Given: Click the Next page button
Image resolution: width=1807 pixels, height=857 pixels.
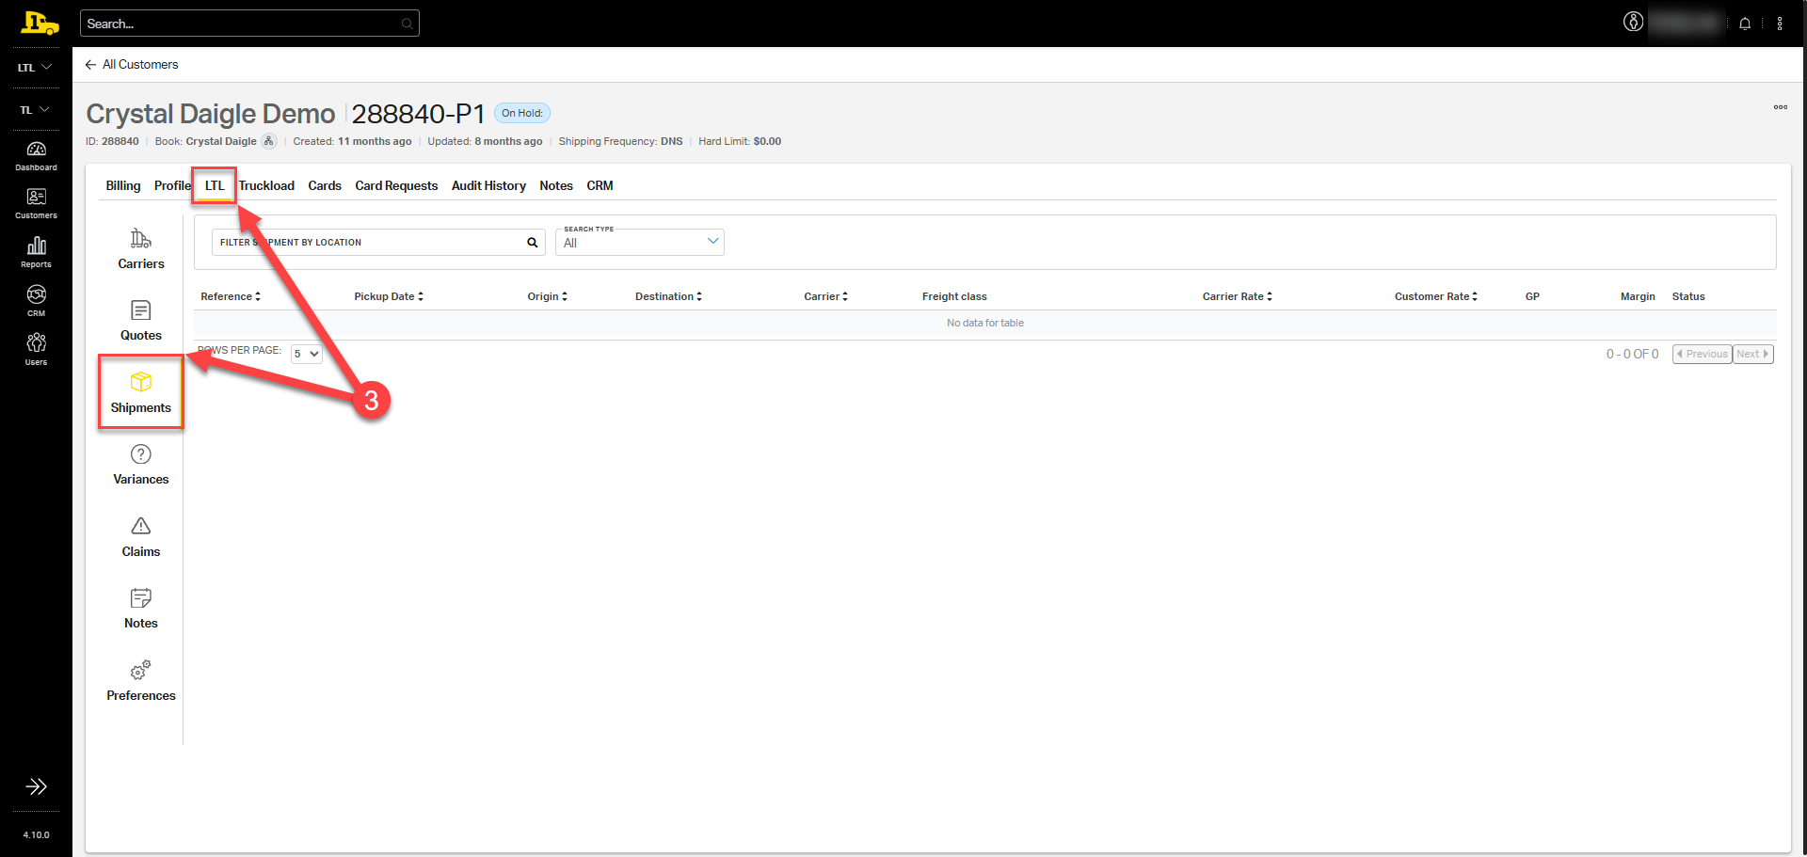Looking at the screenshot, I should pyautogui.click(x=1752, y=354).
